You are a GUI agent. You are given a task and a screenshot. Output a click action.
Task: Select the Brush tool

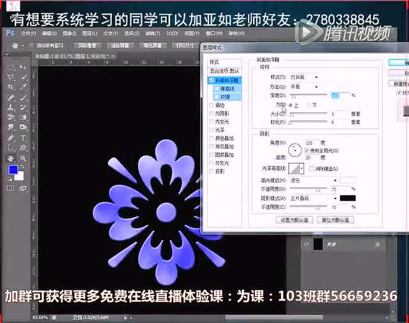pos(23,98)
